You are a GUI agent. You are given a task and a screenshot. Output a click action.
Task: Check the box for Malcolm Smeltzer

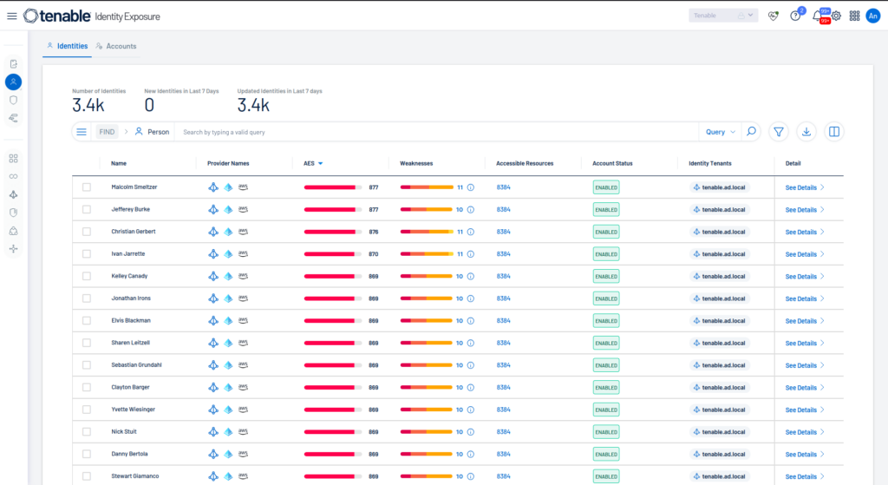tap(87, 187)
